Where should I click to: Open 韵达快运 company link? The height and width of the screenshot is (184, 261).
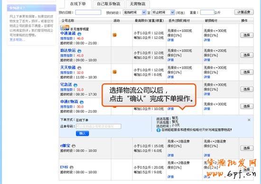[x=68, y=51]
